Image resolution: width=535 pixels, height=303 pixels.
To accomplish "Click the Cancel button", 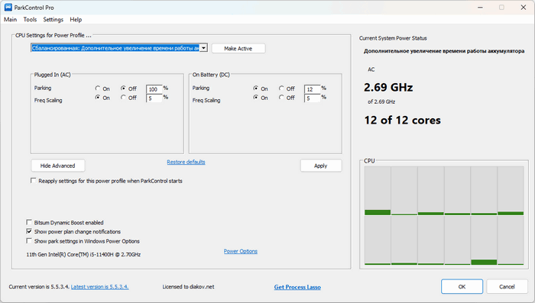I will click(x=507, y=287).
